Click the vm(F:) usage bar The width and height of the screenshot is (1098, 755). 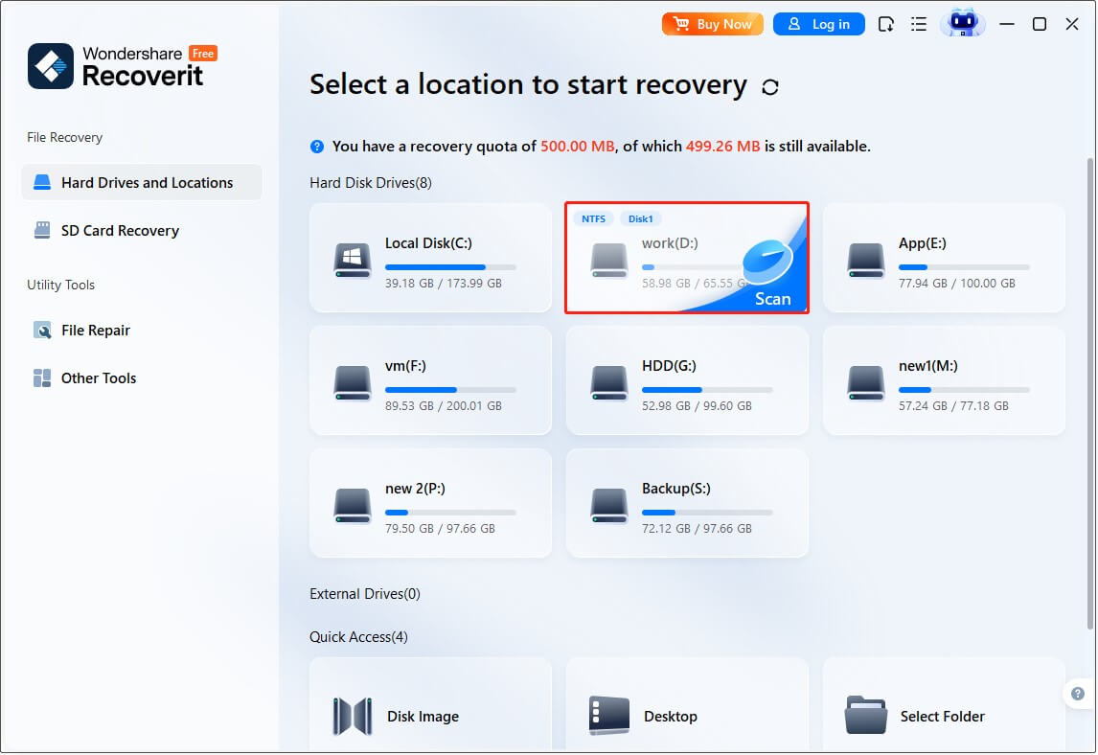pos(450,389)
